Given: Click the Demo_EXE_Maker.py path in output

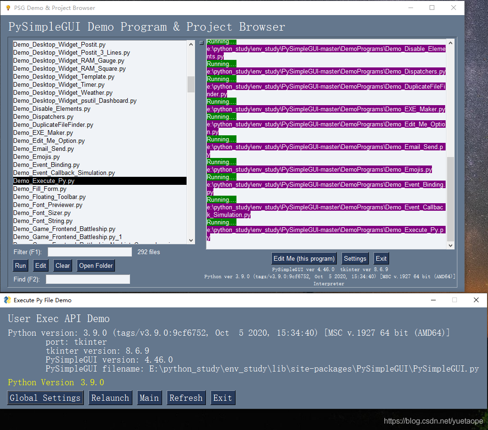Looking at the screenshot, I should click(x=326, y=109).
